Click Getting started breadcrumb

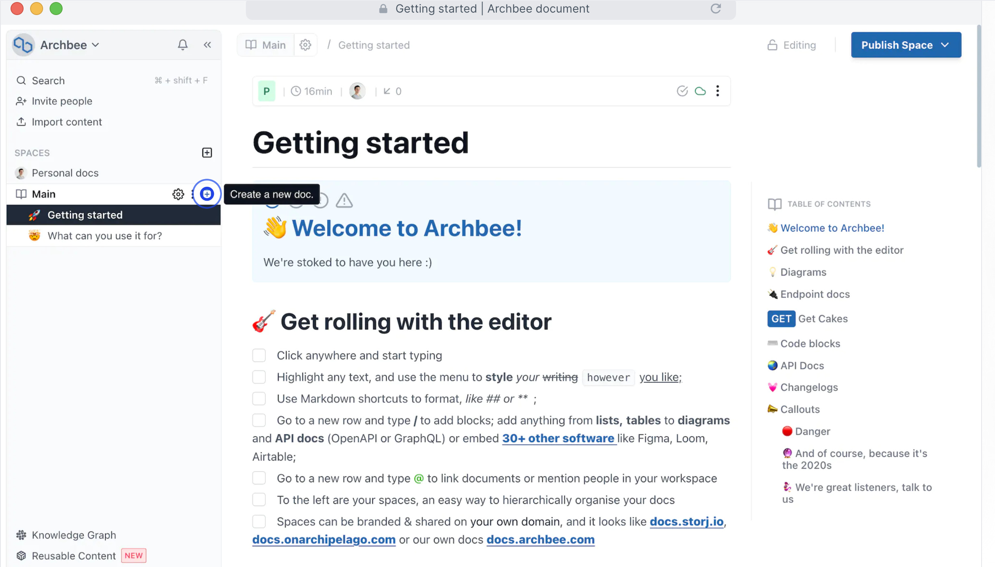[374, 45]
